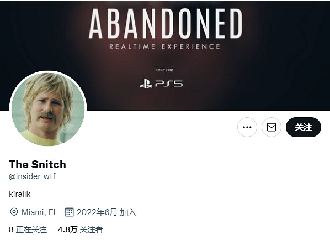Image resolution: width=330 pixels, height=240 pixels.
Task: Open the three-dots more options menu
Action: click(x=247, y=127)
